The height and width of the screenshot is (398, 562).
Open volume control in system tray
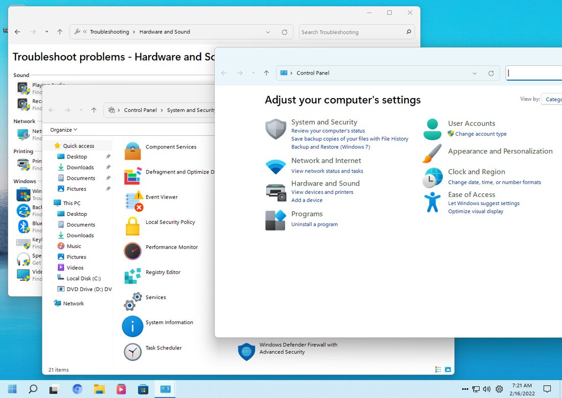tap(486, 389)
